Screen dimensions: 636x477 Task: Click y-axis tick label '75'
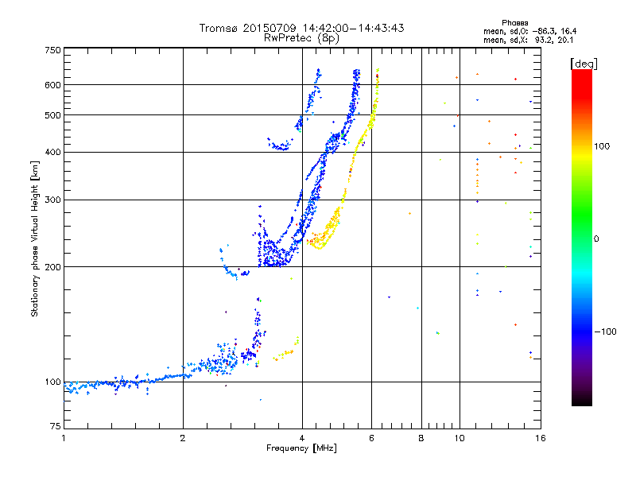coord(56,426)
